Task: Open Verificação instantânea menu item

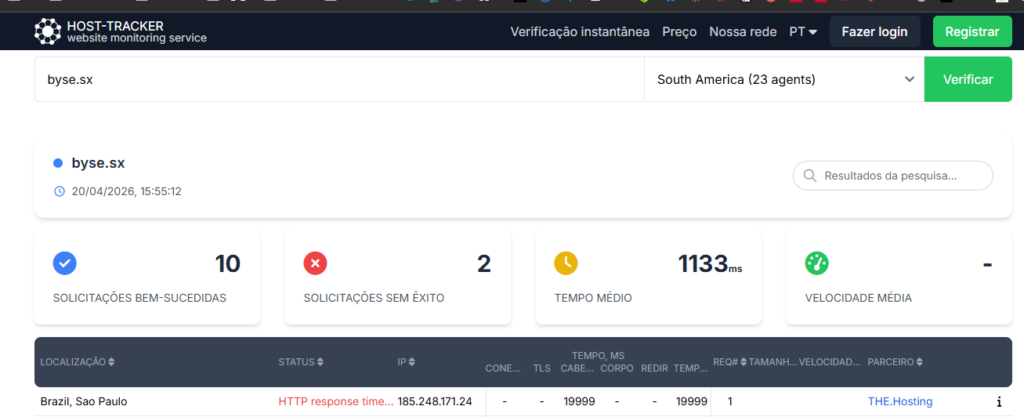Action: [580, 32]
